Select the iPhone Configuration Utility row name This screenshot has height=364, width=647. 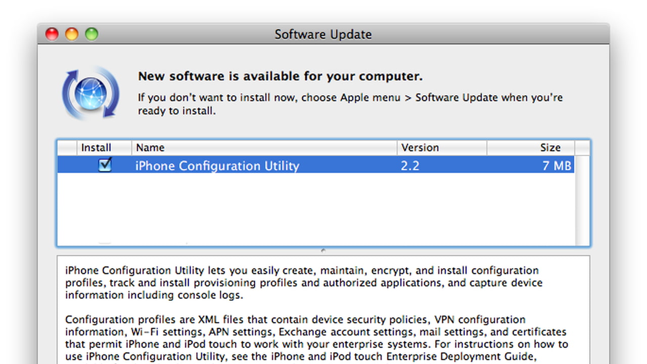click(x=217, y=165)
